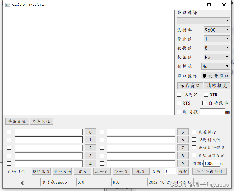Expand the 数据位 data bits dropdown
Image resolution: width=234 pixels, height=191 pixels.
(217, 48)
